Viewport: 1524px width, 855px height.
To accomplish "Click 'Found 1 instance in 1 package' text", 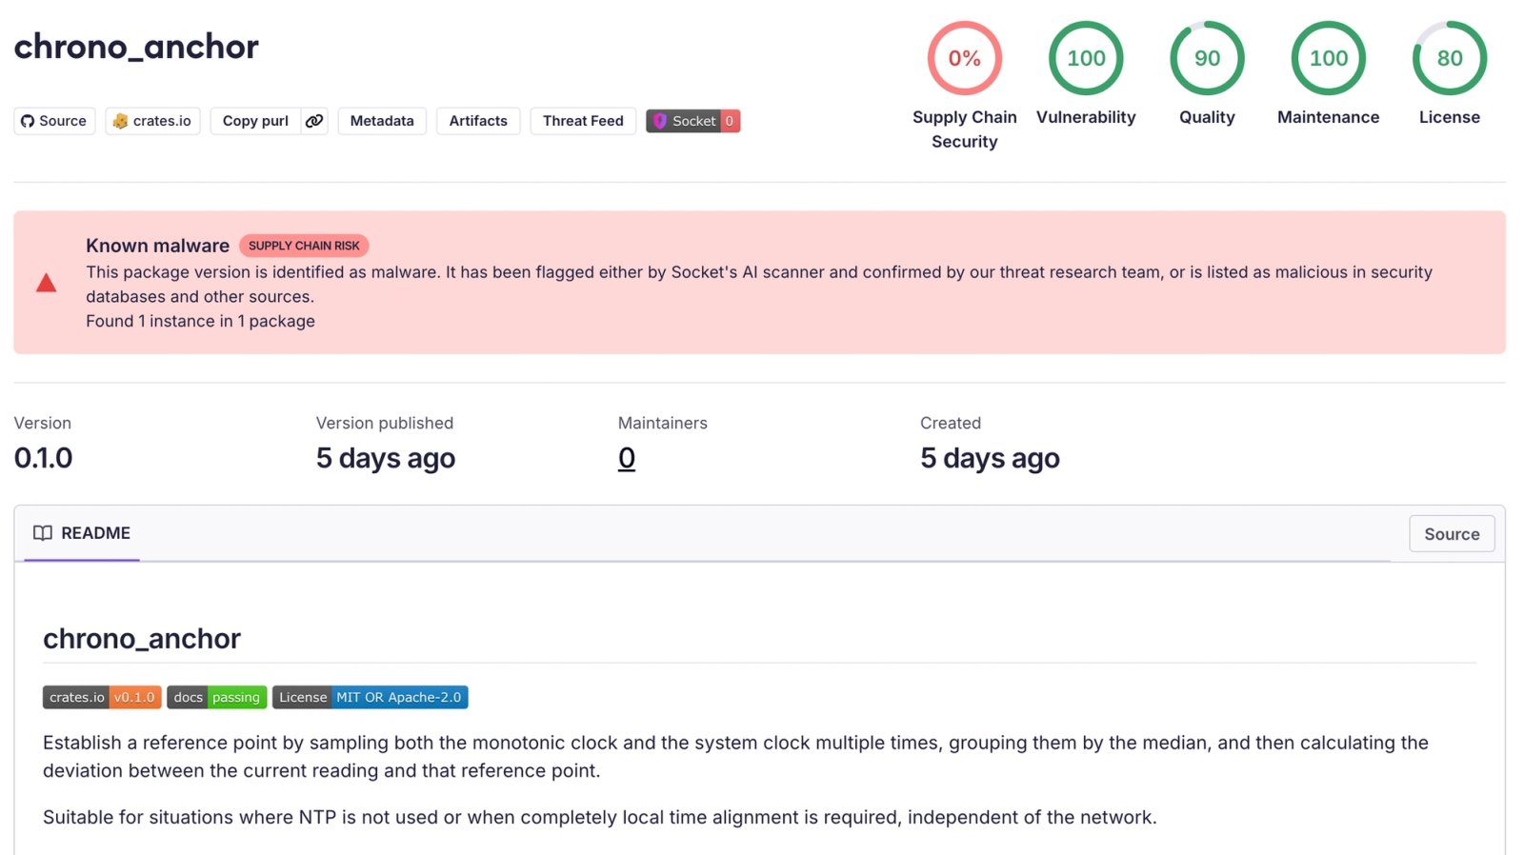I will click(200, 321).
